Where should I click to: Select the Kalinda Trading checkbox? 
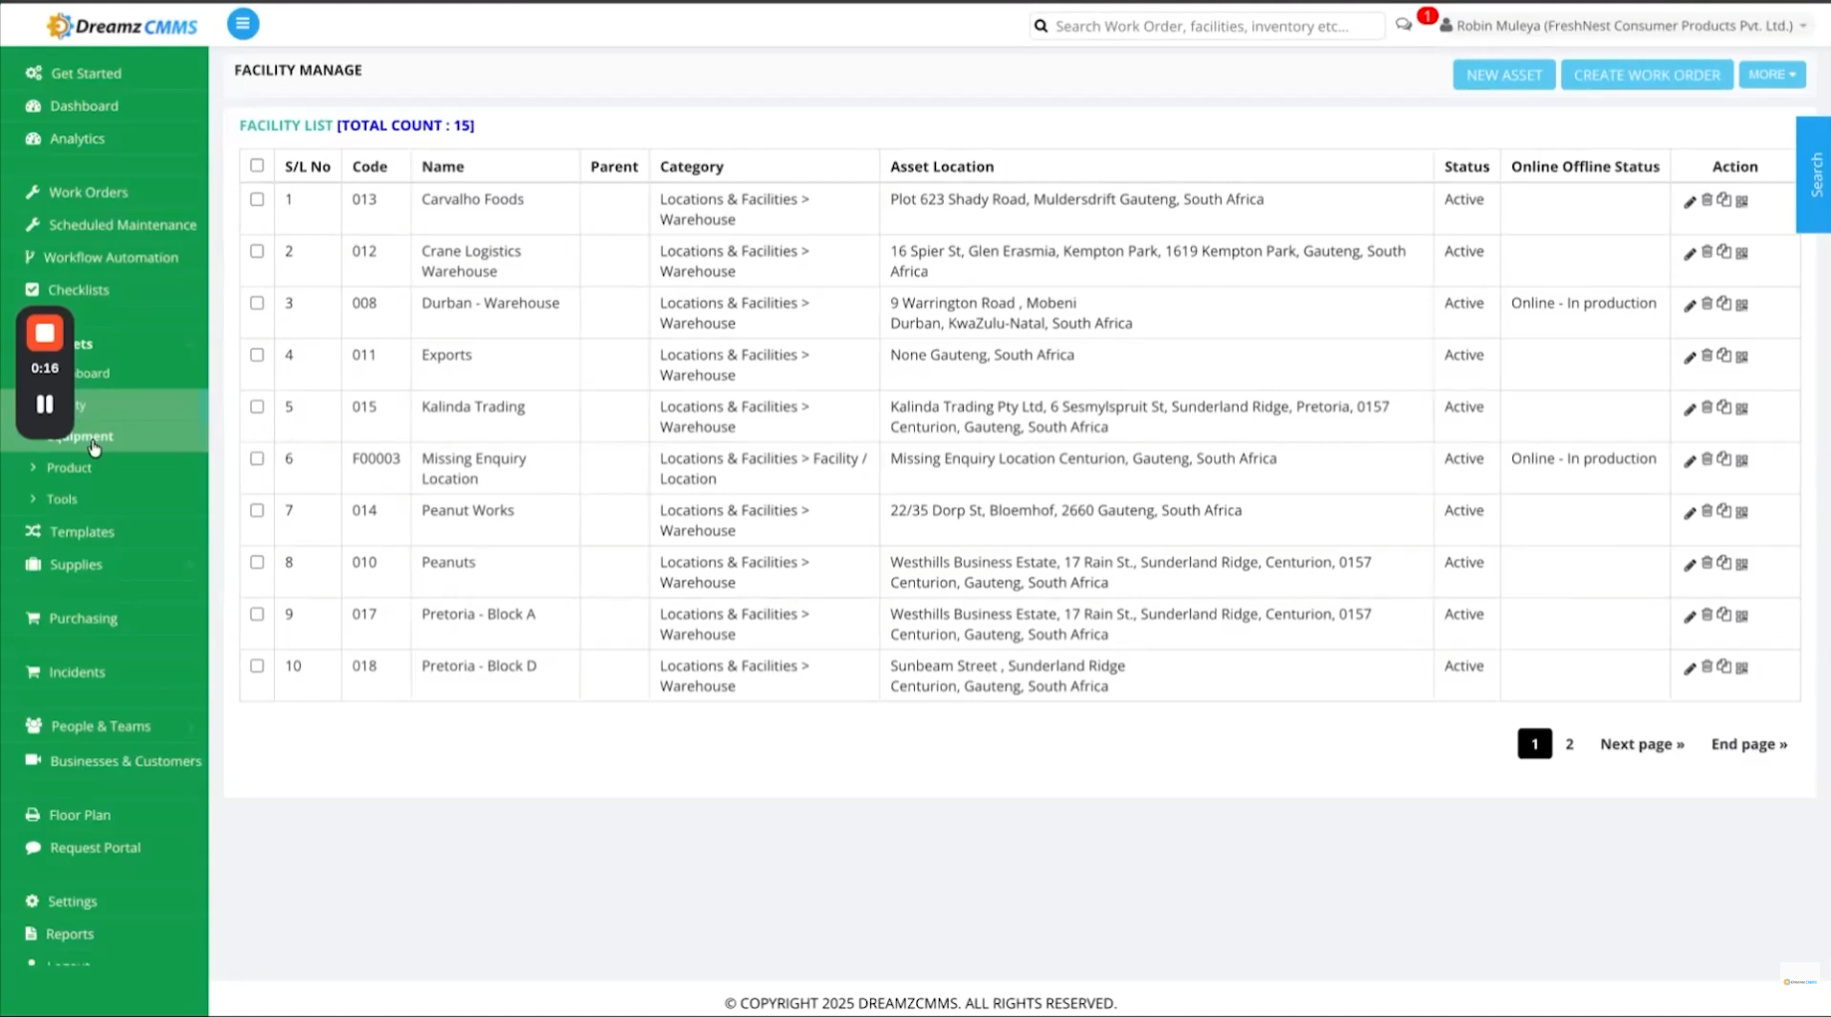(257, 406)
